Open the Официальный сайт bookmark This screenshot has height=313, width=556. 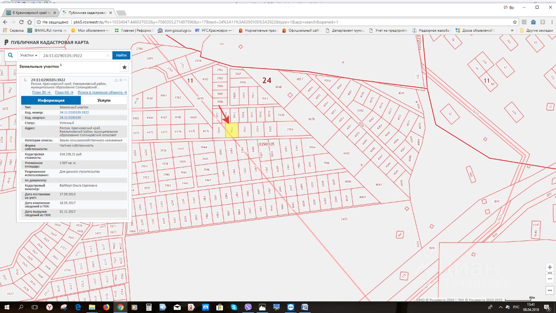click(x=301, y=30)
